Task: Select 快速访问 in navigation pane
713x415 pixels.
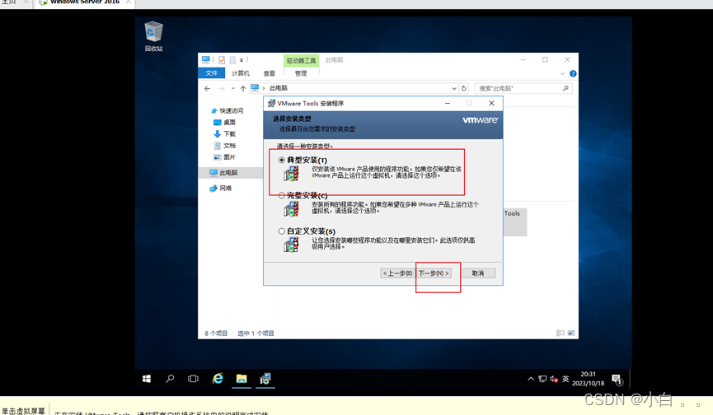Action: coord(232,111)
